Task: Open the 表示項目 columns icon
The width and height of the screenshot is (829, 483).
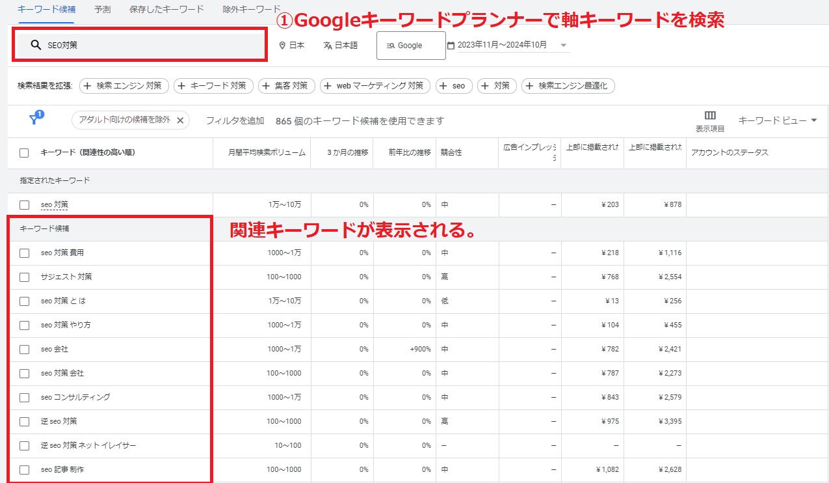Action: 710,115
